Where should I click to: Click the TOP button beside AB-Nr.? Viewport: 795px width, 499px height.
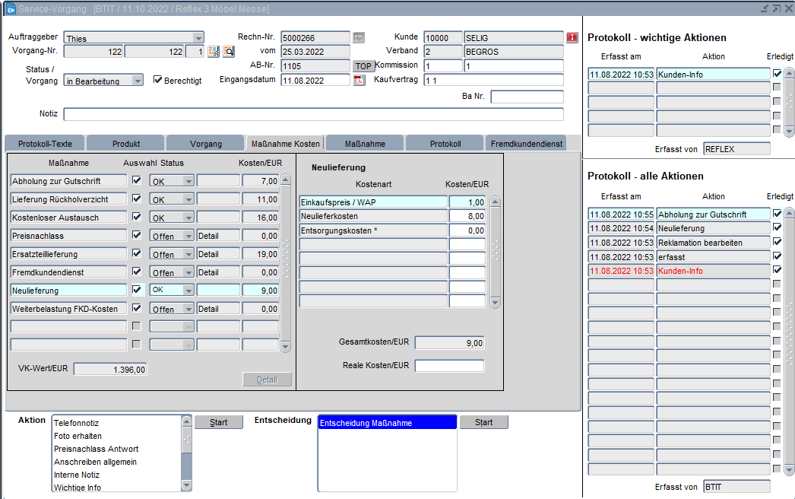[x=364, y=66]
